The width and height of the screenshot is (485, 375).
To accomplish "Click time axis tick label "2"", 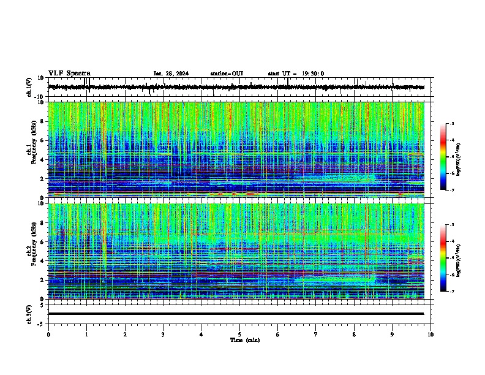I will 125,335.
